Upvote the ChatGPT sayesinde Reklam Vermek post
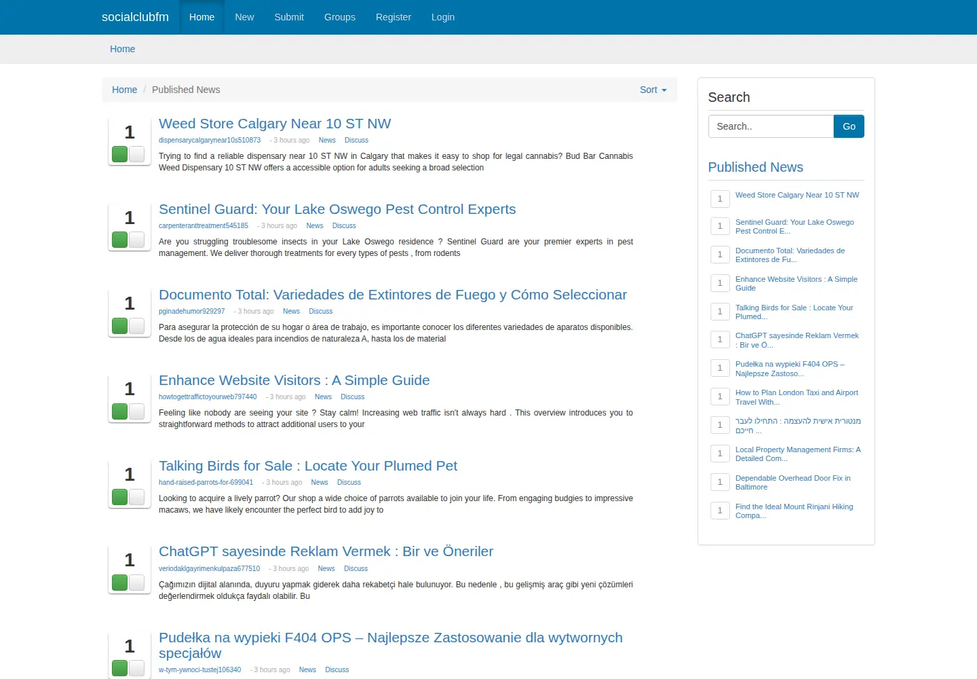The width and height of the screenshot is (977, 679). [120, 583]
